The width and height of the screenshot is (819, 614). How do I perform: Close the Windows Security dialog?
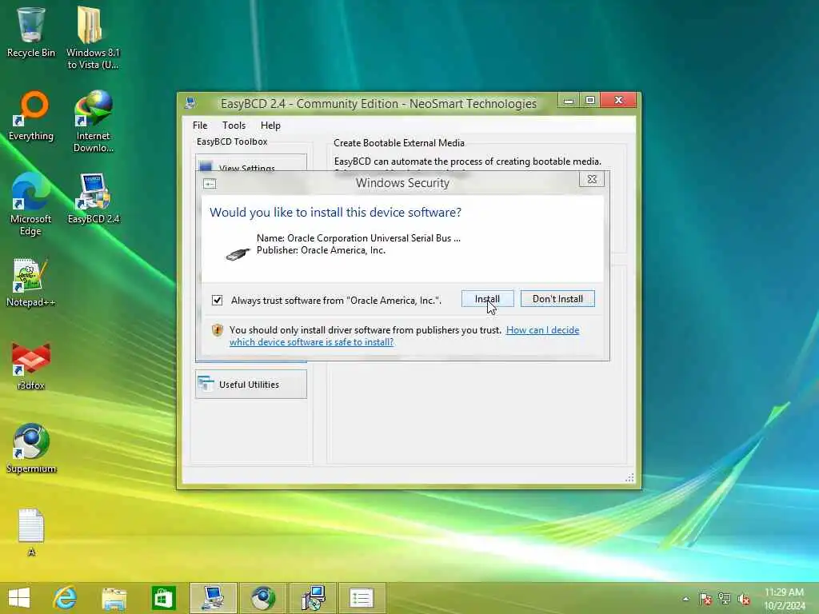[x=592, y=179]
